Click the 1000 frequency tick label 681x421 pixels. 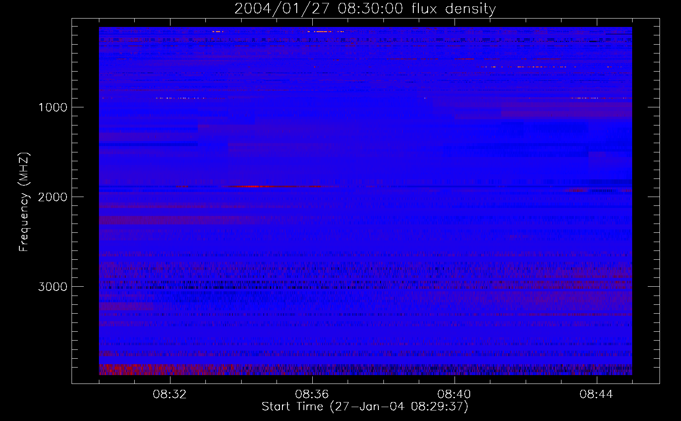53,107
